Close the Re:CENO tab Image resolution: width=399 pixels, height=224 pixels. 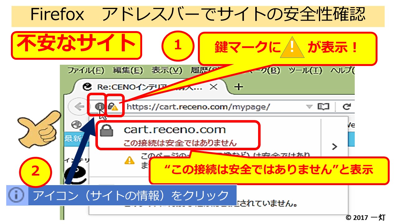214,87
